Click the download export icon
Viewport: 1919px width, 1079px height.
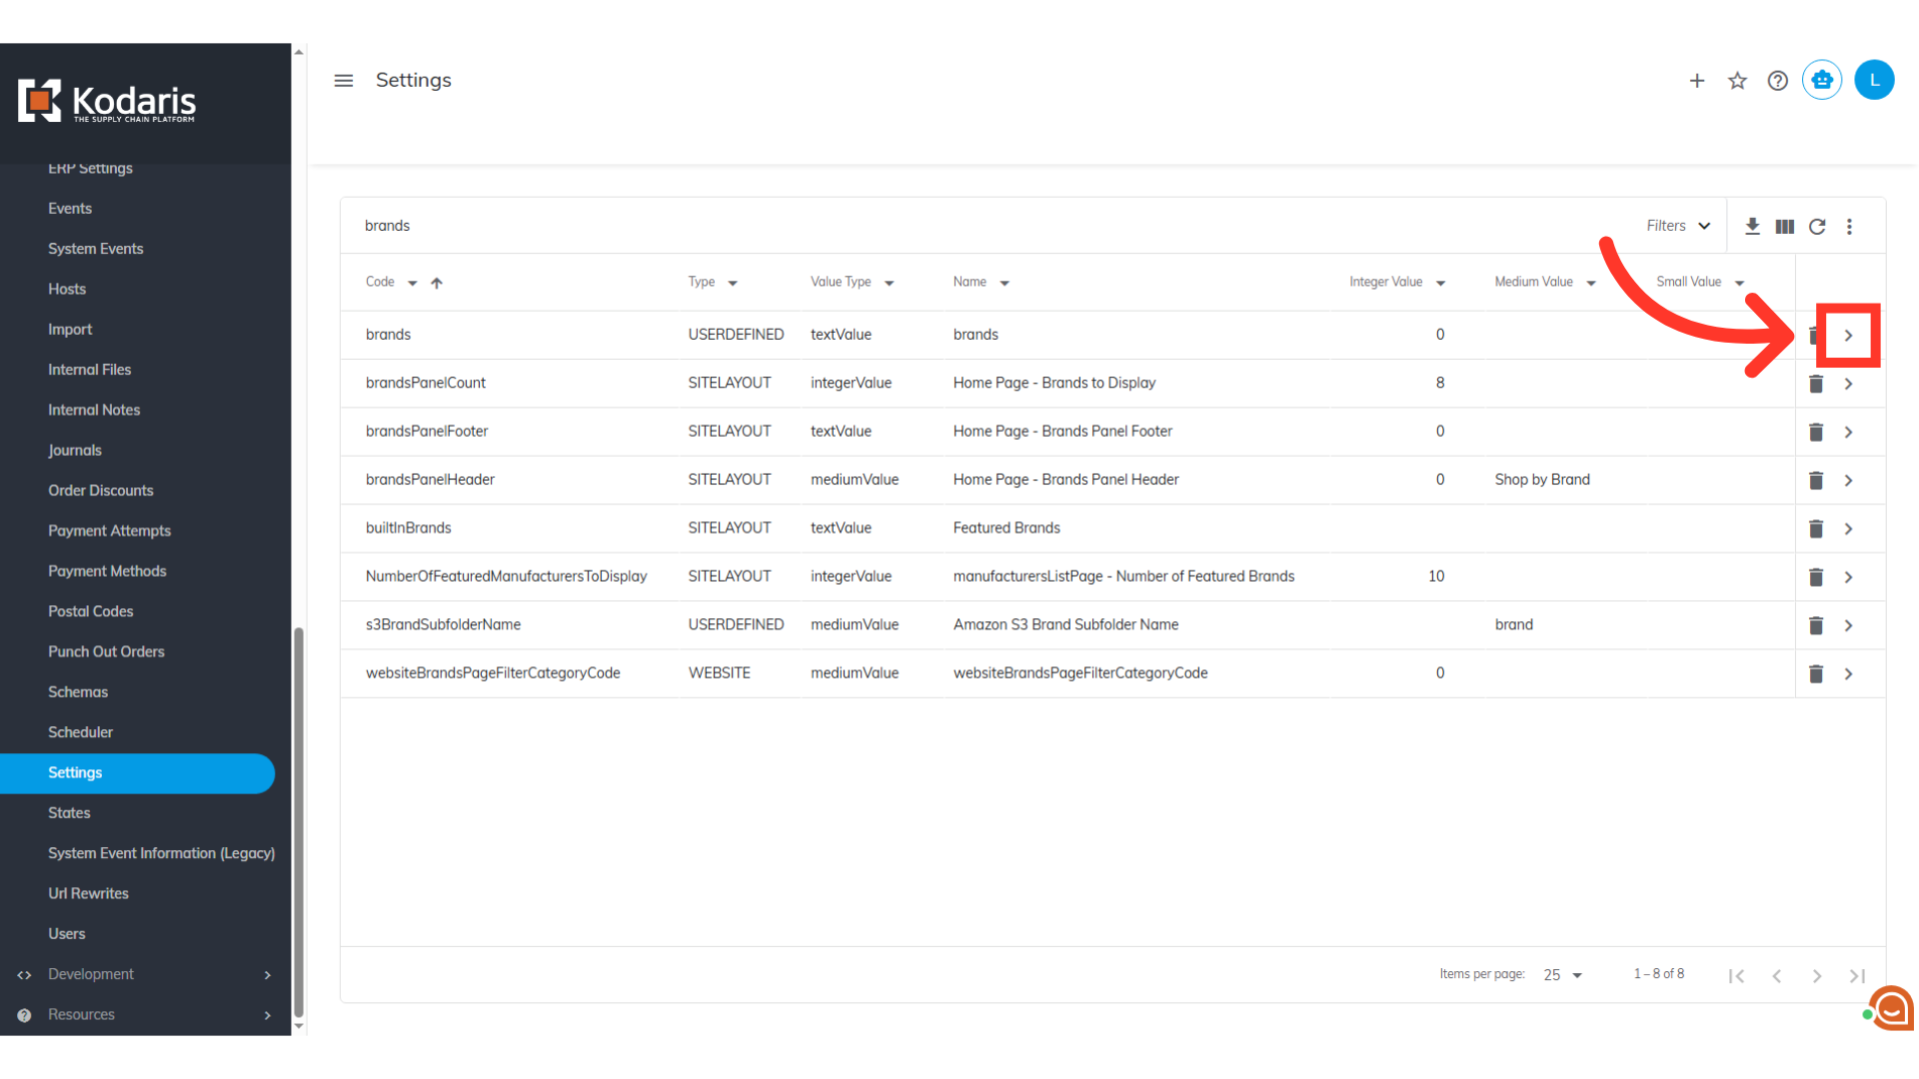pos(1752,227)
